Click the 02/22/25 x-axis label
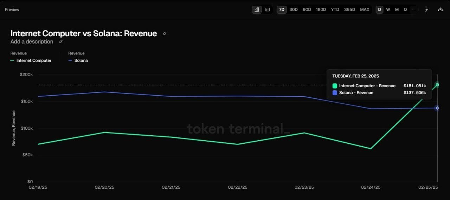 tap(238, 187)
